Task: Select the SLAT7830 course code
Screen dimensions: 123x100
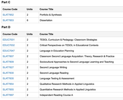Action: [8, 73]
